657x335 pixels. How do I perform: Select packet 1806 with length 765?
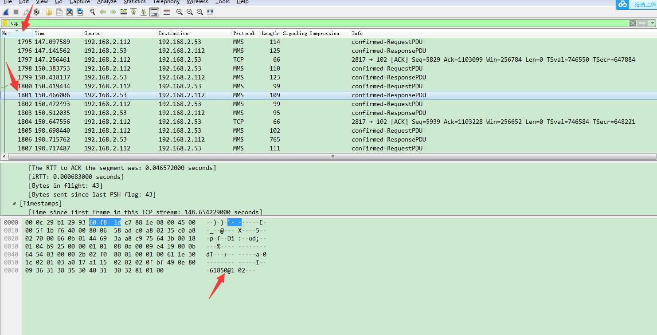(328, 139)
